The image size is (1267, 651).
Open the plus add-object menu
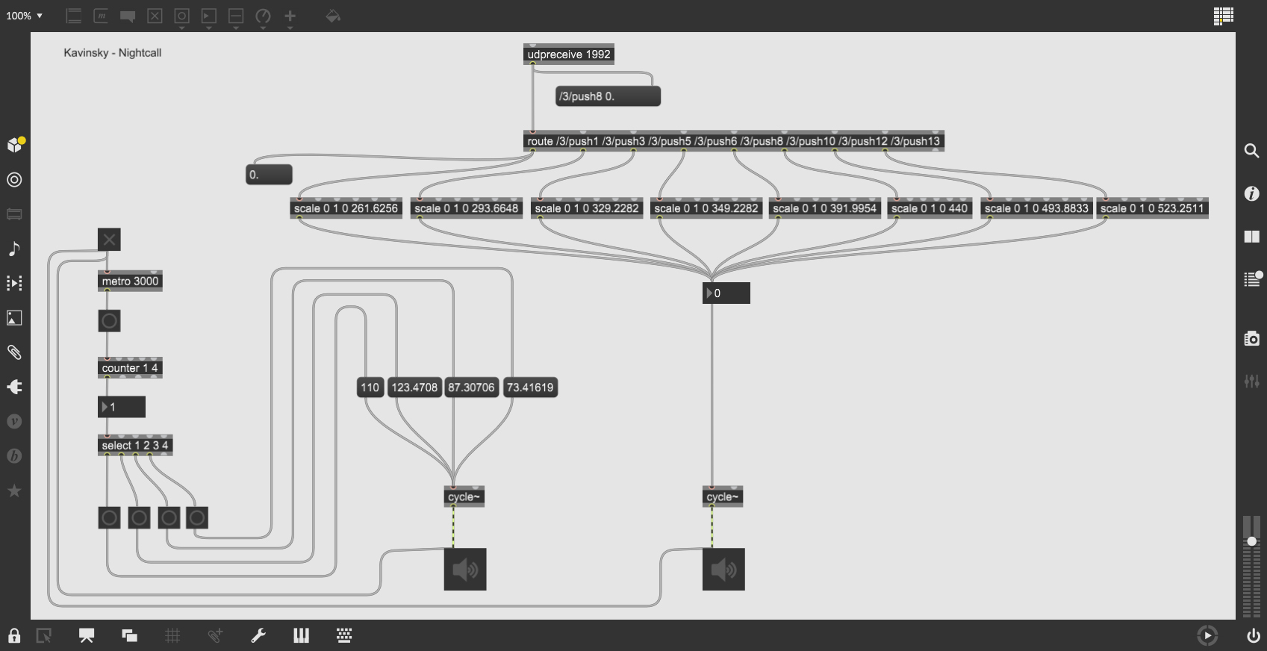click(x=290, y=16)
